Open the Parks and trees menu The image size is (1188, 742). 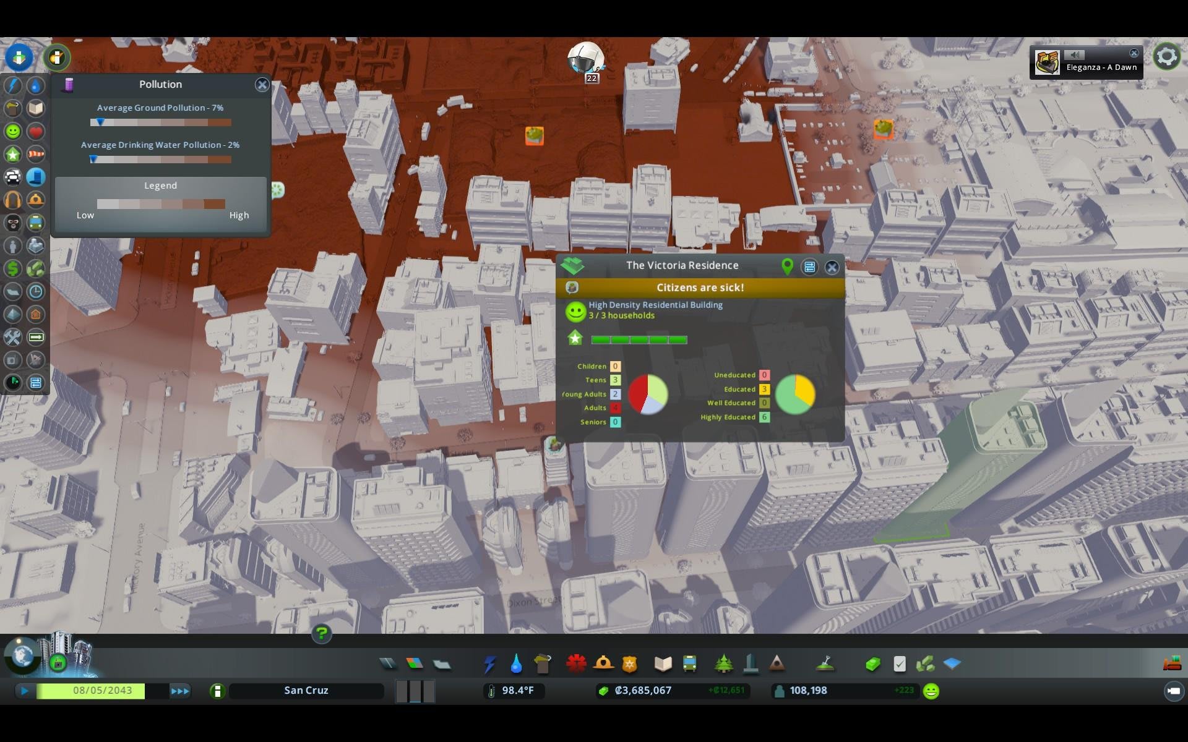[723, 664]
